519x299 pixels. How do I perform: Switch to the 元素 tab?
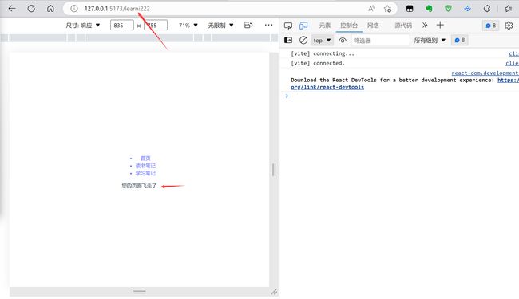pyautogui.click(x=325, y=25)
